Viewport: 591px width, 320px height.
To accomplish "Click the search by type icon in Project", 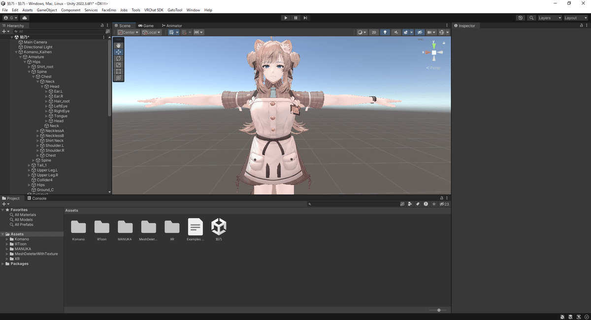I will pyautogui.click(x=410, y=204).
